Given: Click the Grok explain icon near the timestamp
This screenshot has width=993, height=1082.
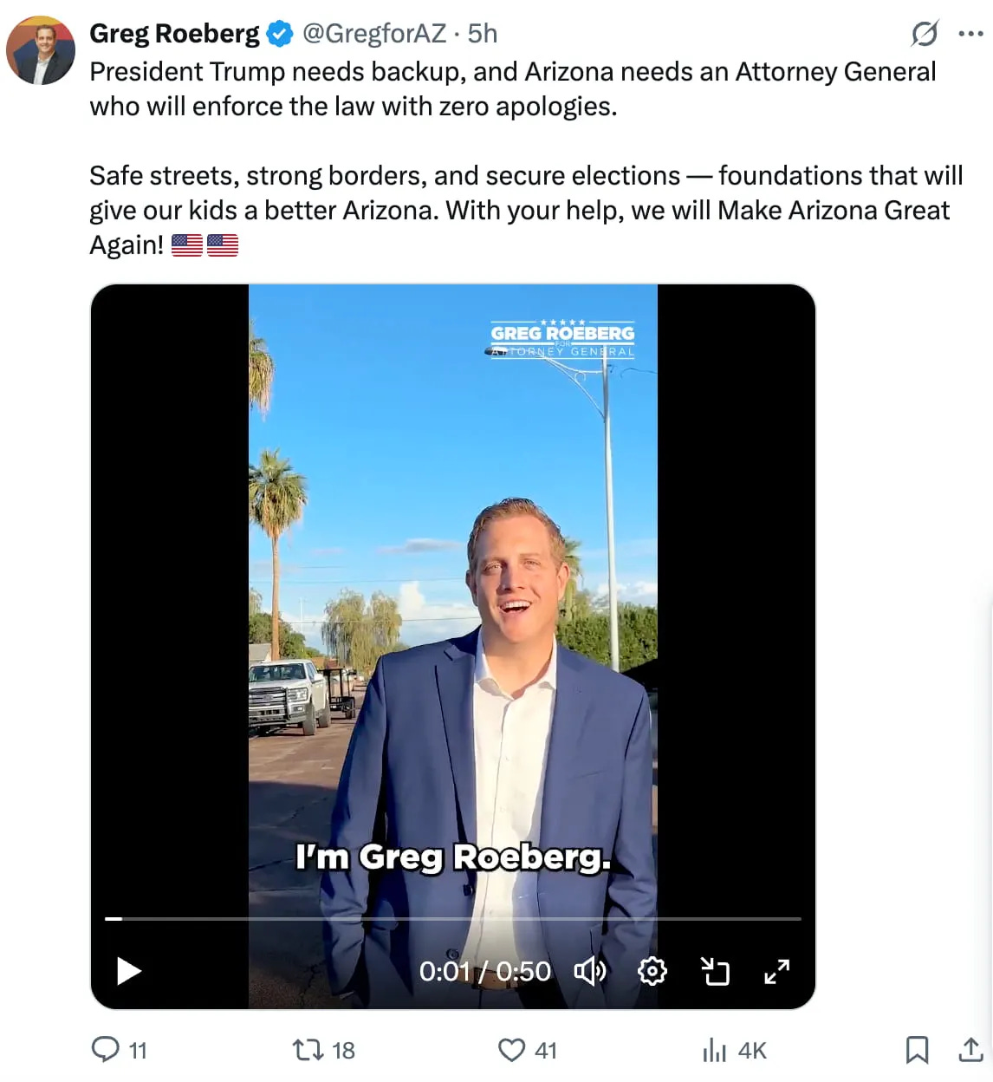Looking at the screenshot, I should pyautogui.click(x=925, y=34).
